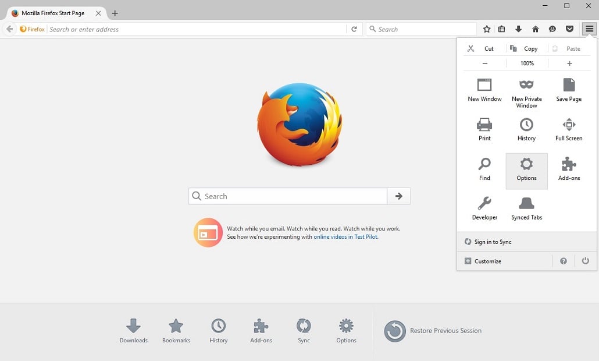Open Synced Tabs in the menu panel
The height and width of the screenshot is (361, 599).
[x=527, y=209]
